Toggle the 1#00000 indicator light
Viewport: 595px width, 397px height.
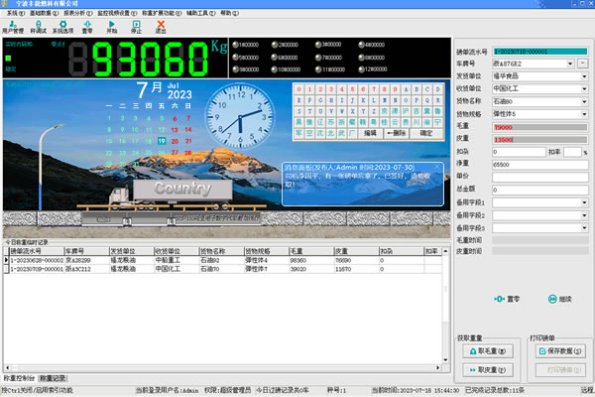pos(235,45)
